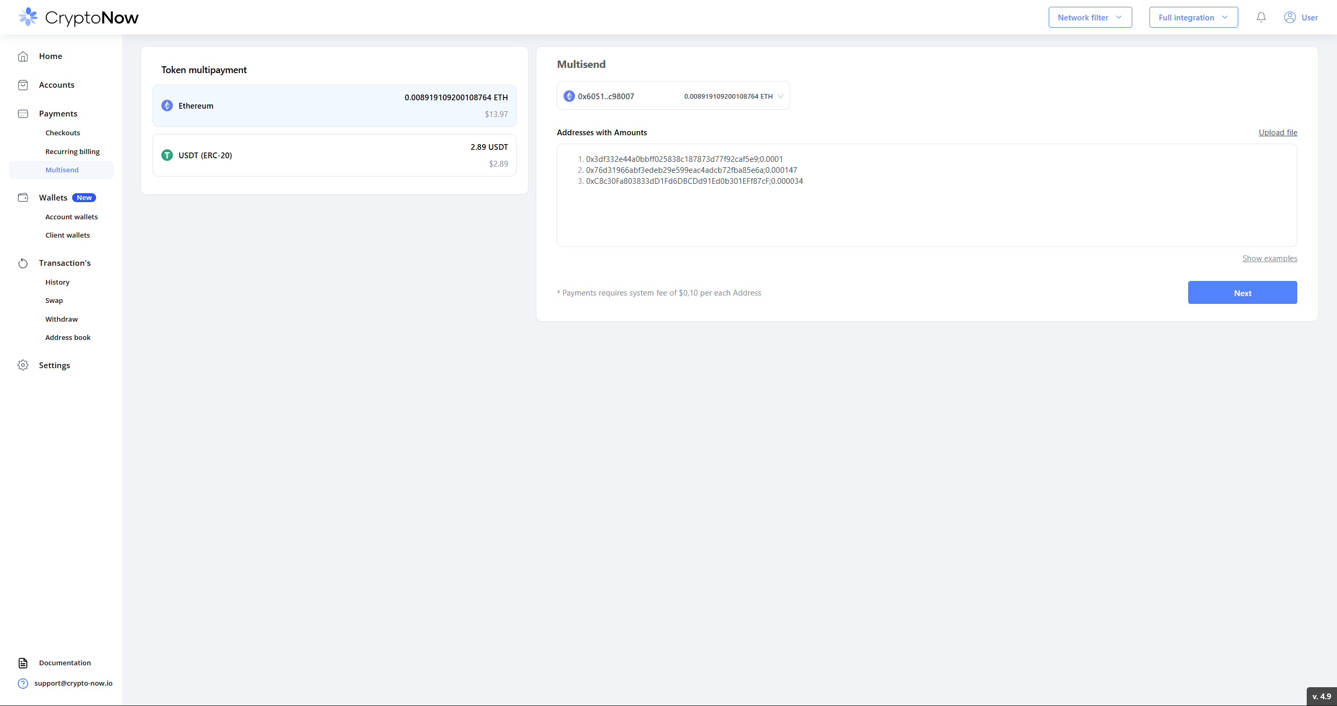Open Wallets menu section
The width and height of the screenshot is (1337, 706).
[53, 197]
